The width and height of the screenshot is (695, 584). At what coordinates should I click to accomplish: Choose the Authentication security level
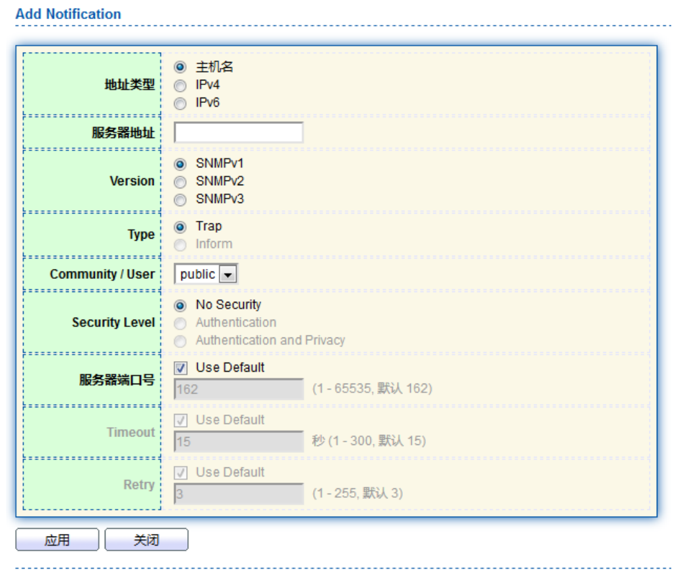[179, 323]
